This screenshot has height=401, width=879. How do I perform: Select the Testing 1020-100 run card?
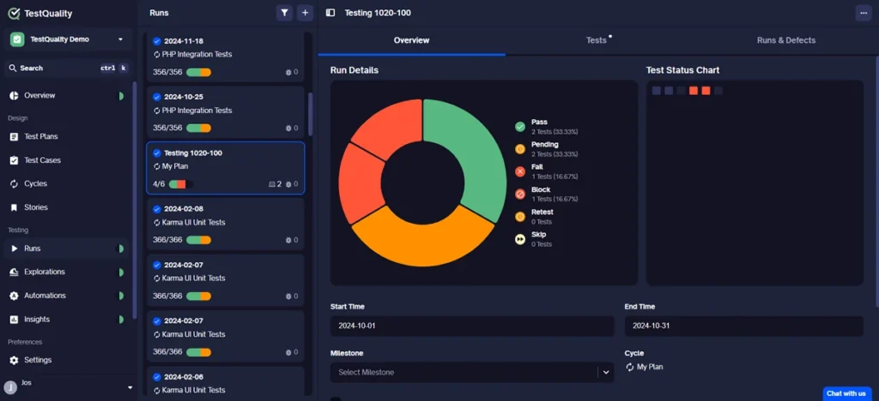(x=226, y=168)
